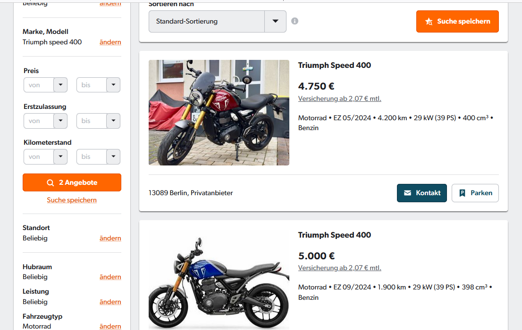Open the red Triumph Speed 400 photo
The width and height of the screenshot is (522, 330).
pos(219,113)
